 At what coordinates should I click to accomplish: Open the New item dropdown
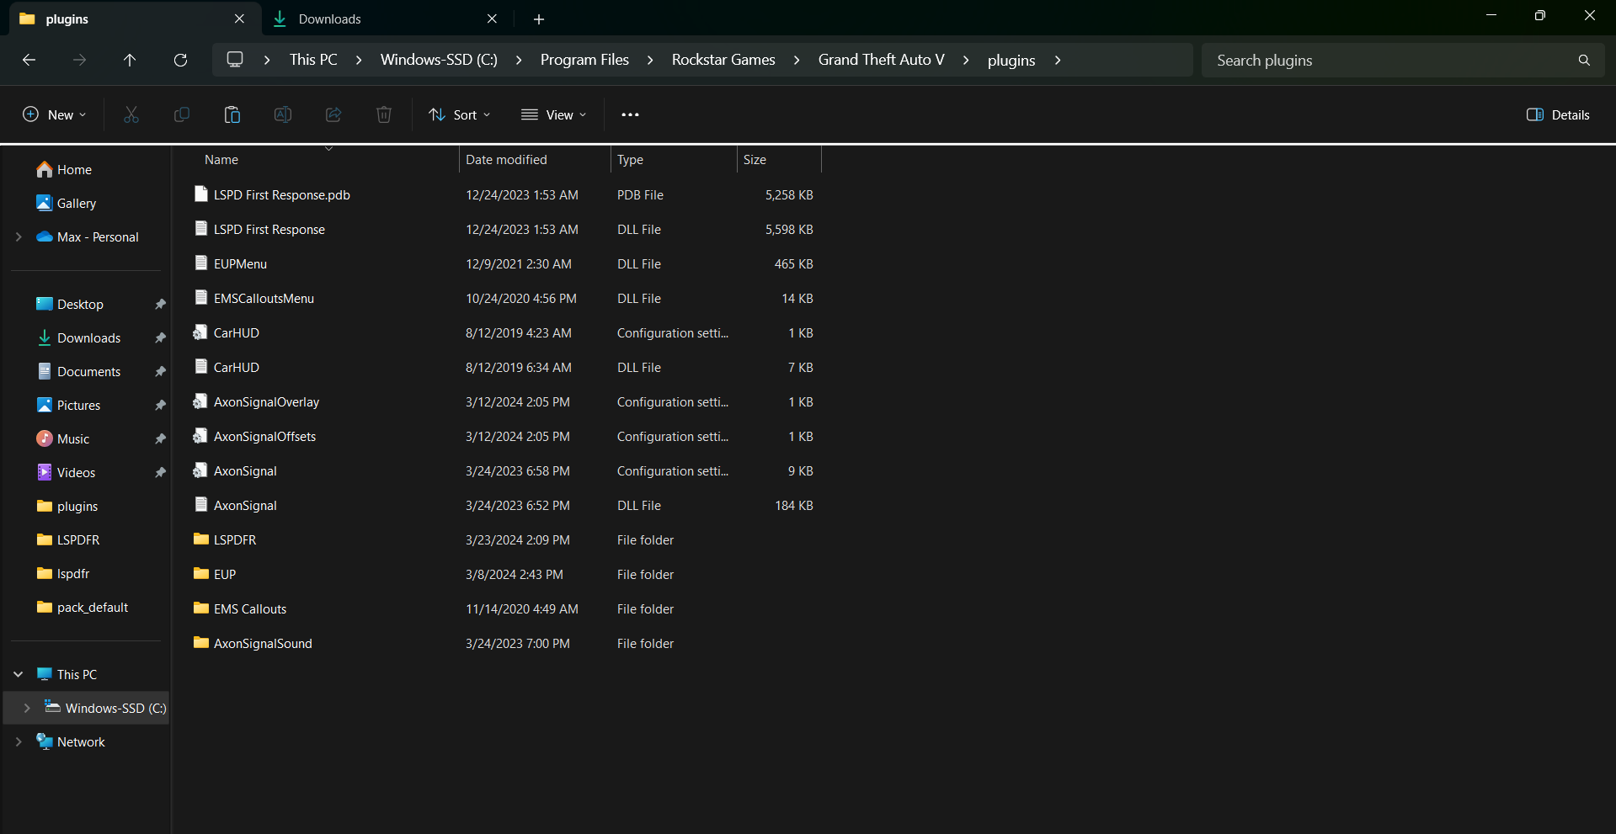(x=55, y=115)
